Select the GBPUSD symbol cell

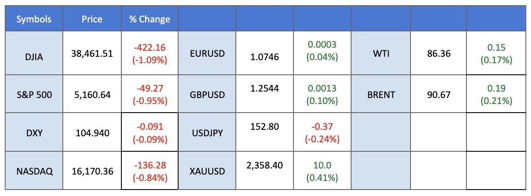[207, 94]
